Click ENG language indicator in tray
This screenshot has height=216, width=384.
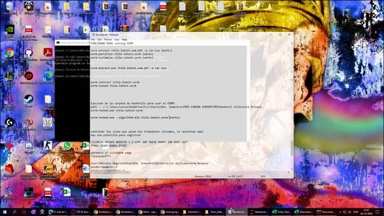click(x=355, y=212)
